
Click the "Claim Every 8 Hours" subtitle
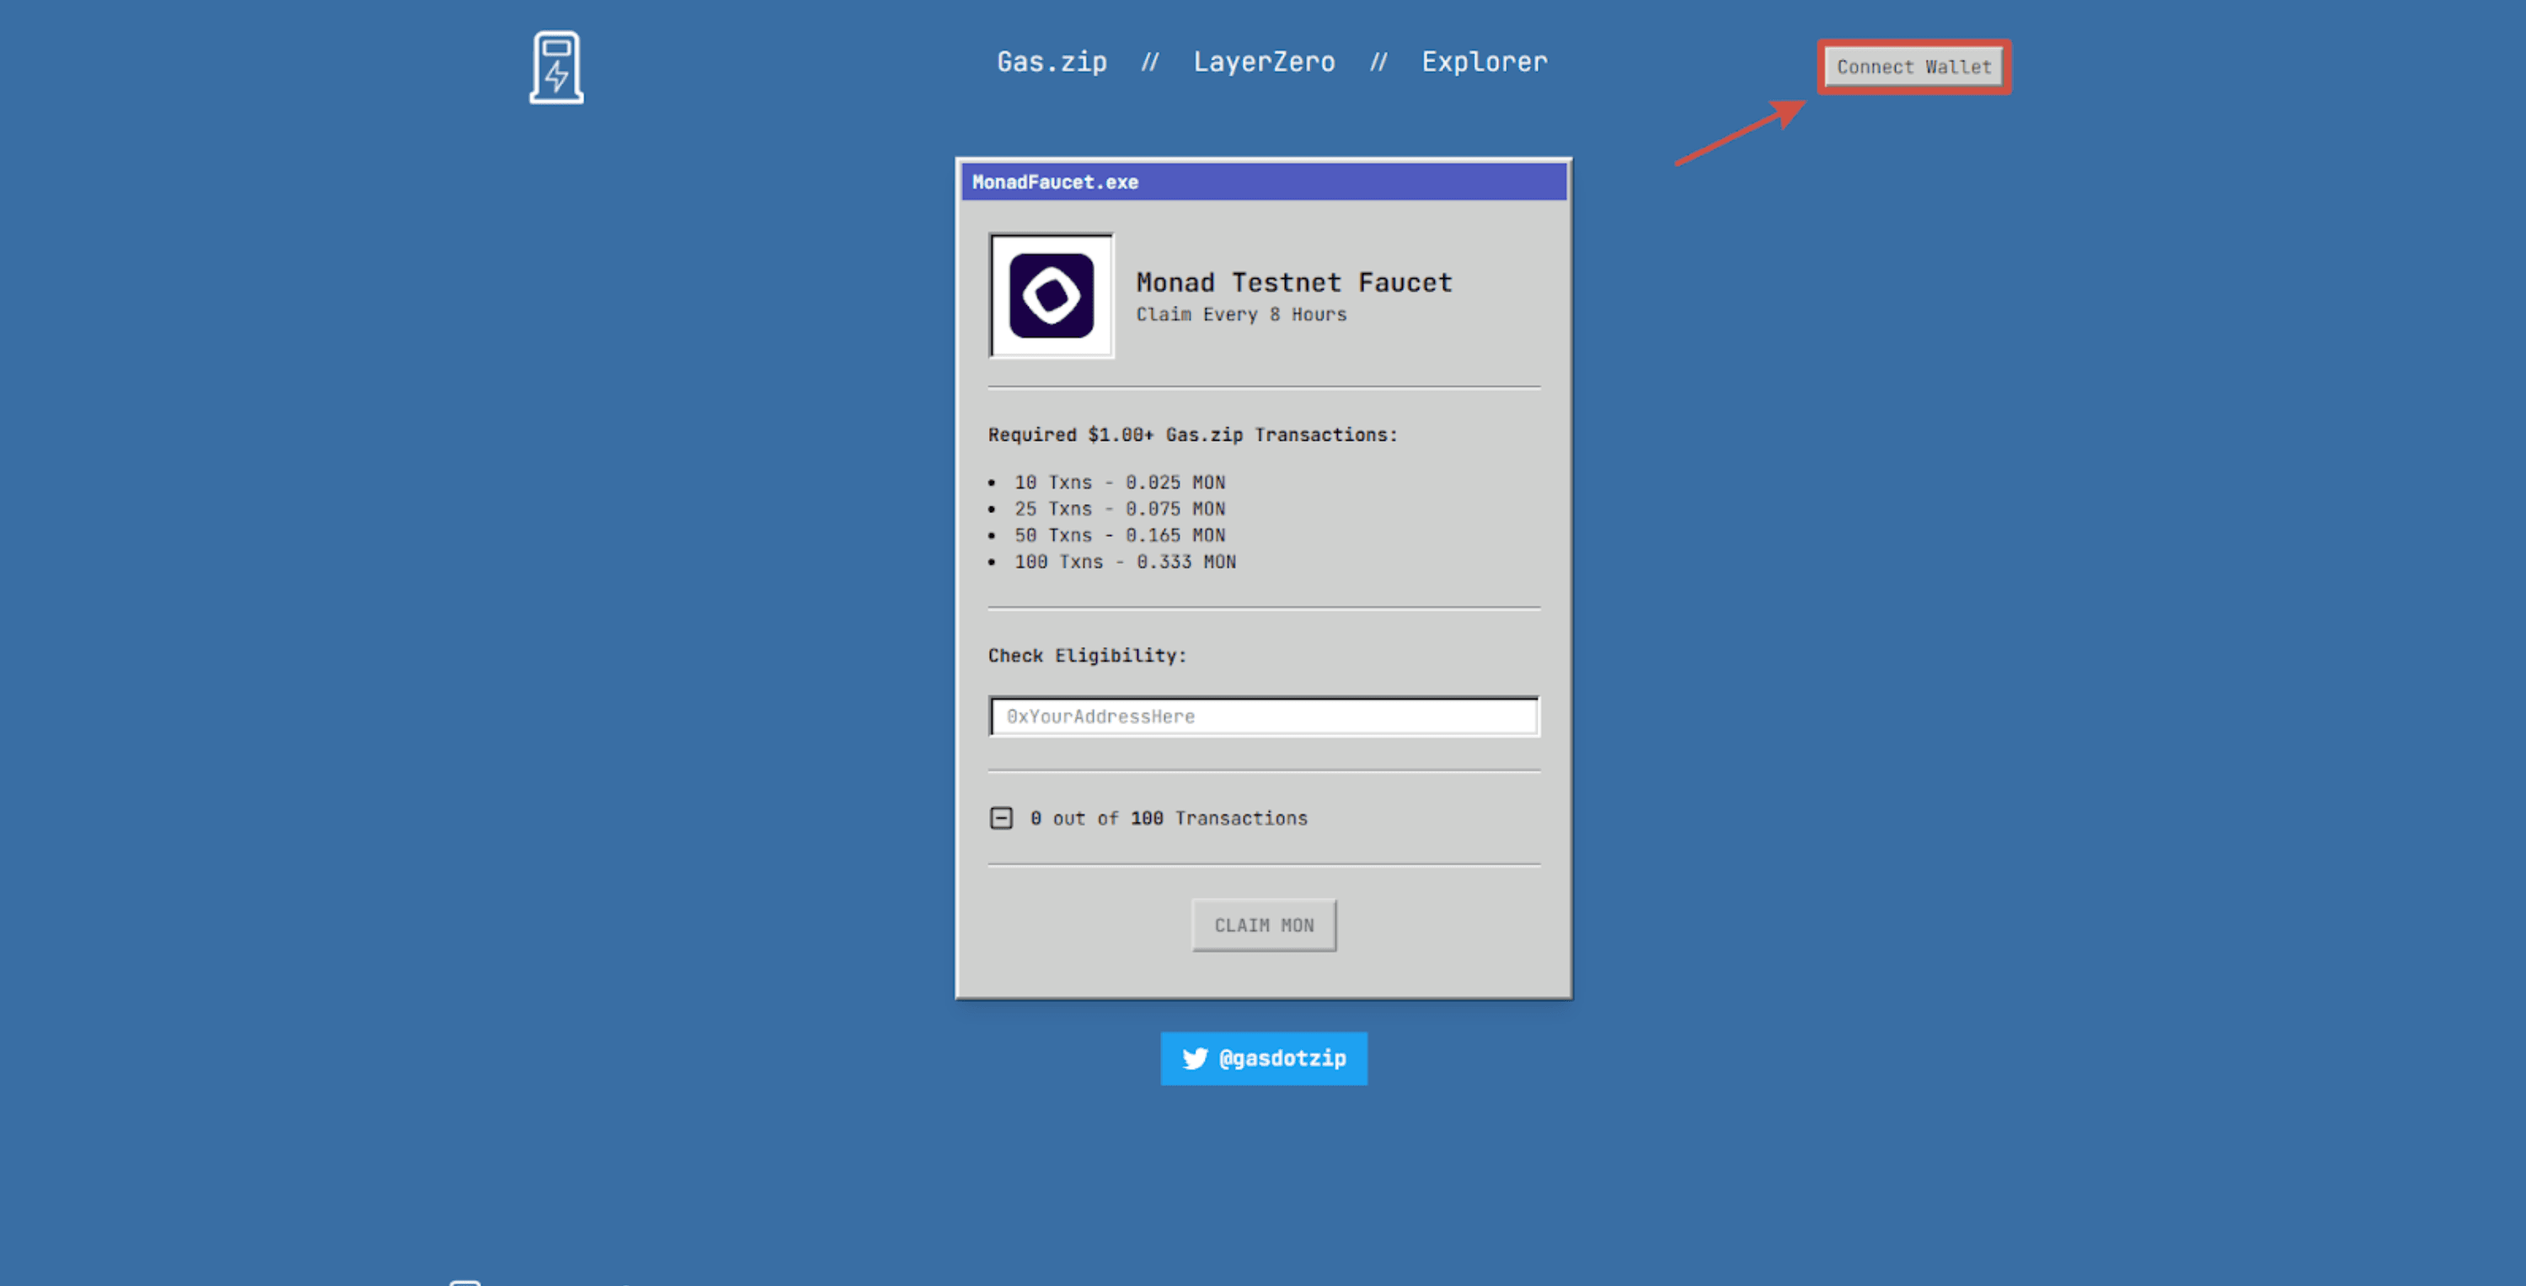tap(1240, 315)
